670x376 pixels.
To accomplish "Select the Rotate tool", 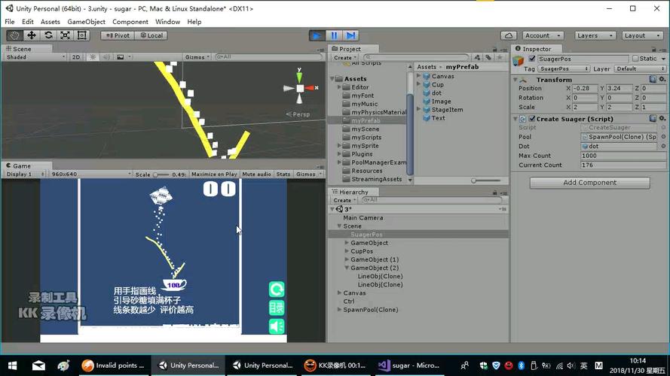I will pos(48,35).
